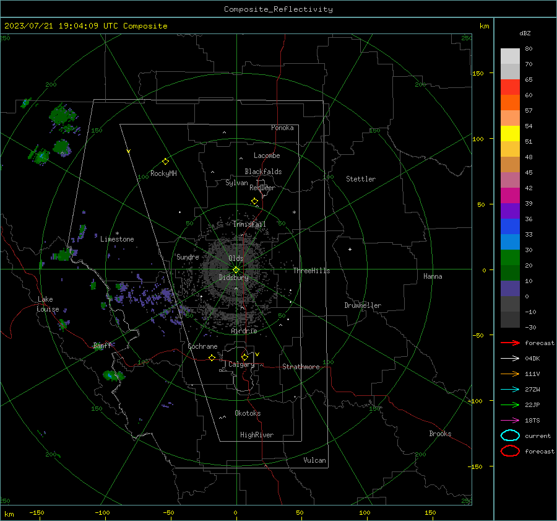557x521 pixels.
Task: Click the cyan 27ZW arrow icon
Action: [x=510, y=390]
